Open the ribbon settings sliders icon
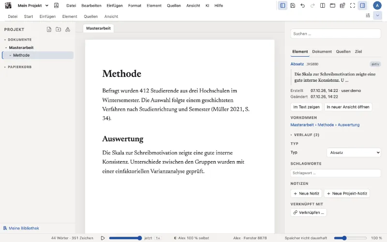This screenshot has width=387, height=242. coord(368,15)
